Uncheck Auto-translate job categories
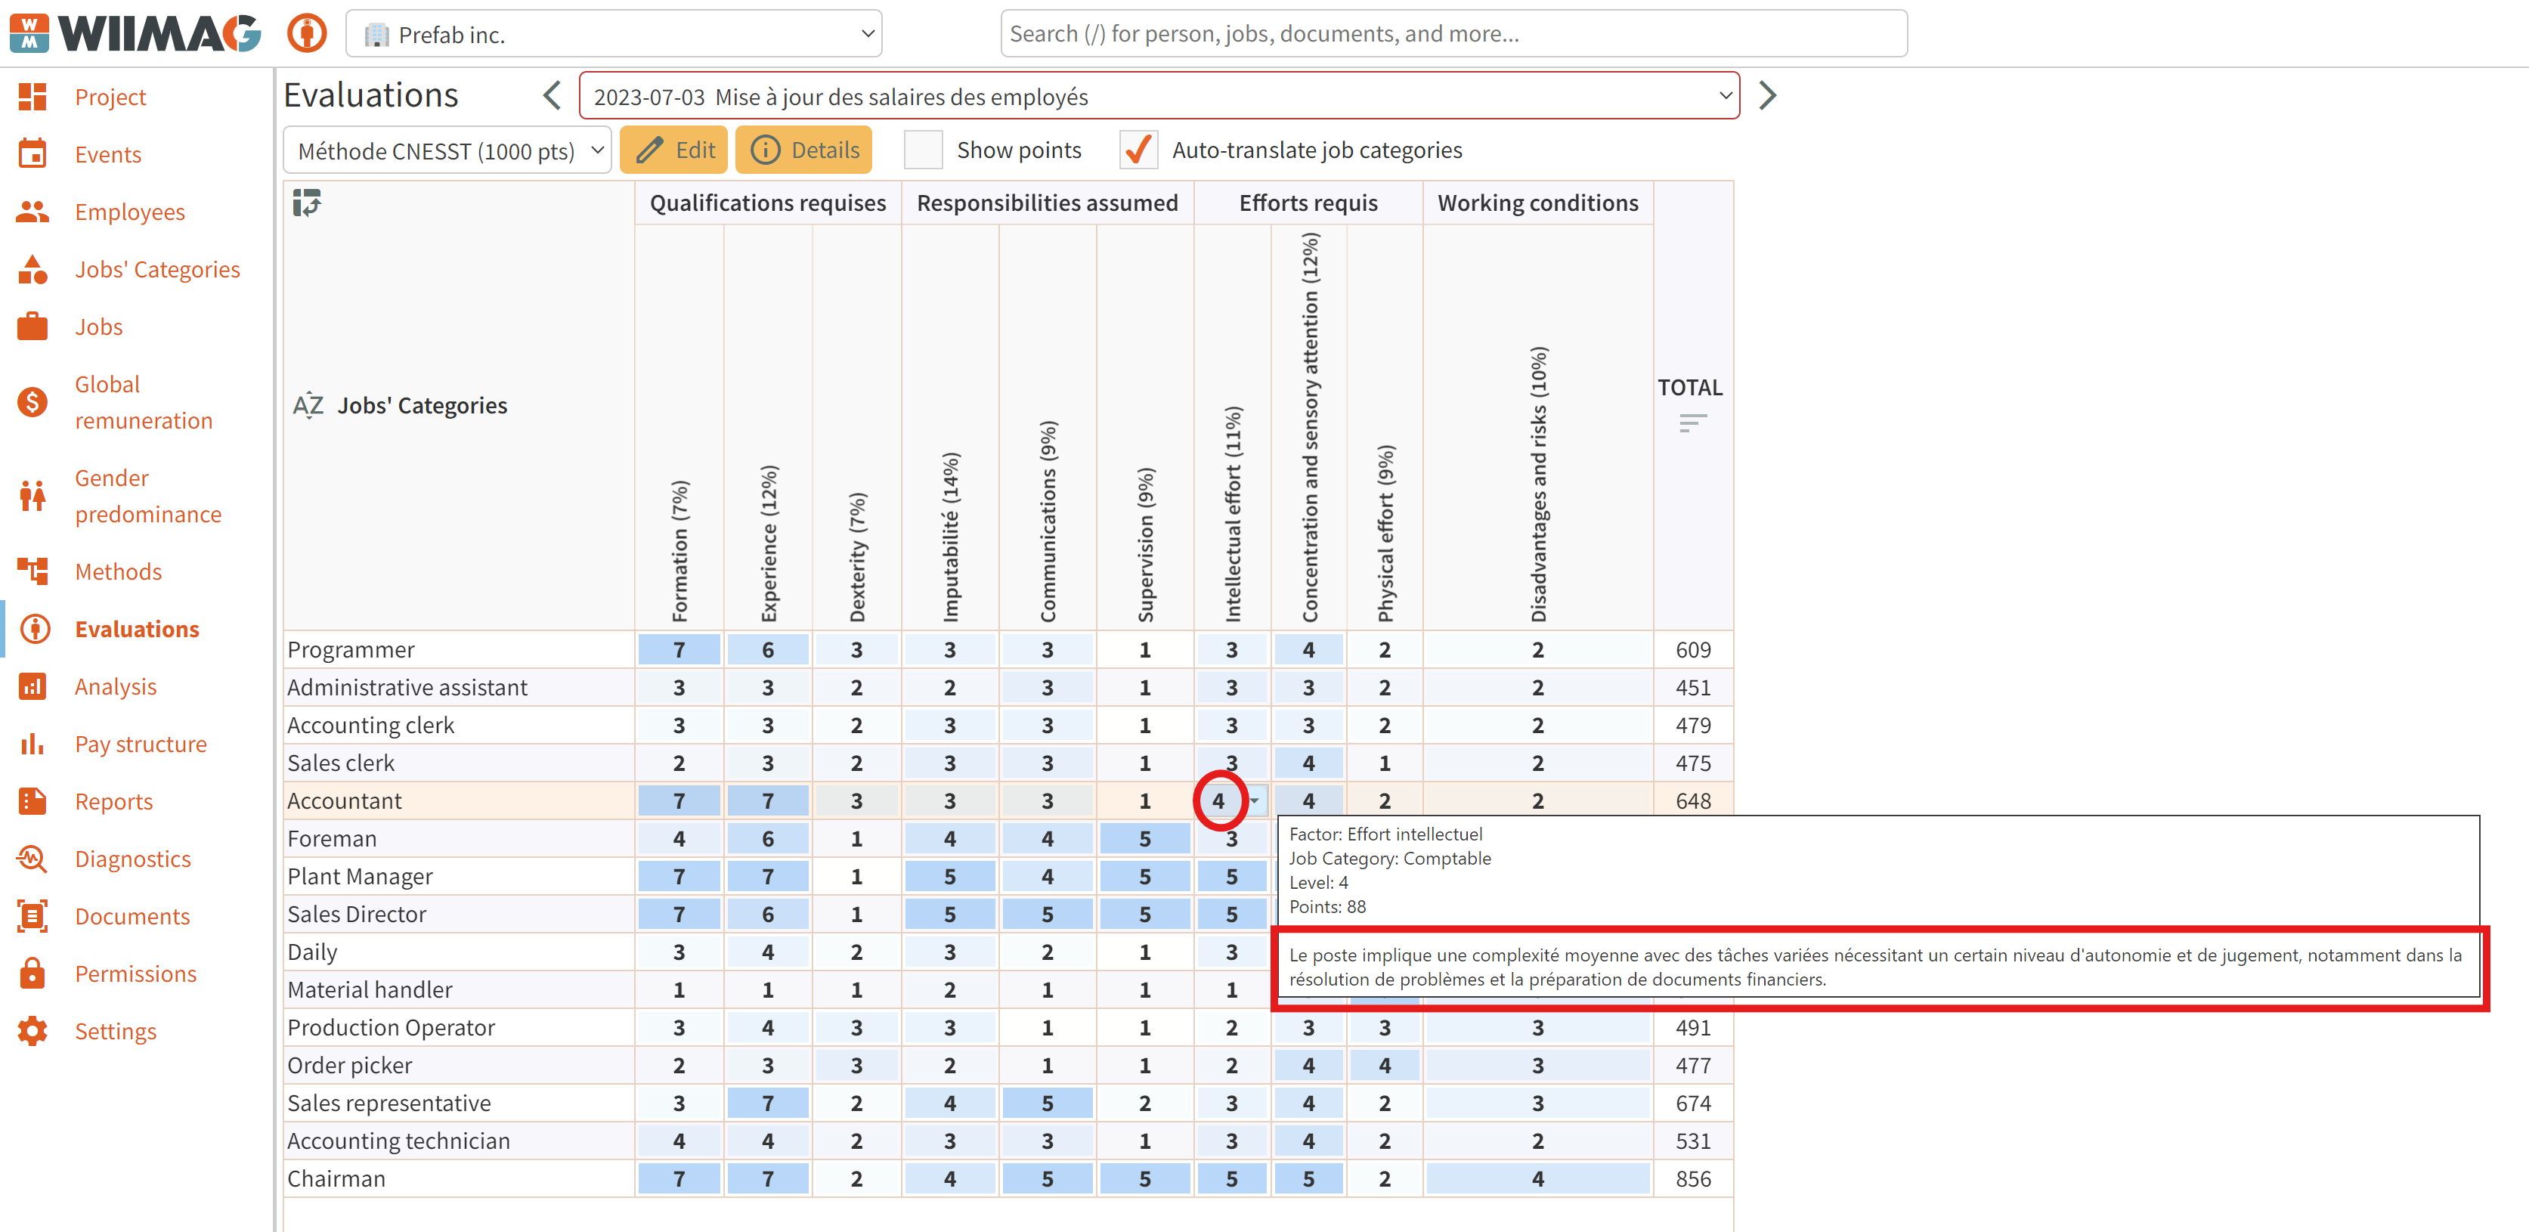The height and width of the screenshot is (1232, 2529). tap(1139, 149)
